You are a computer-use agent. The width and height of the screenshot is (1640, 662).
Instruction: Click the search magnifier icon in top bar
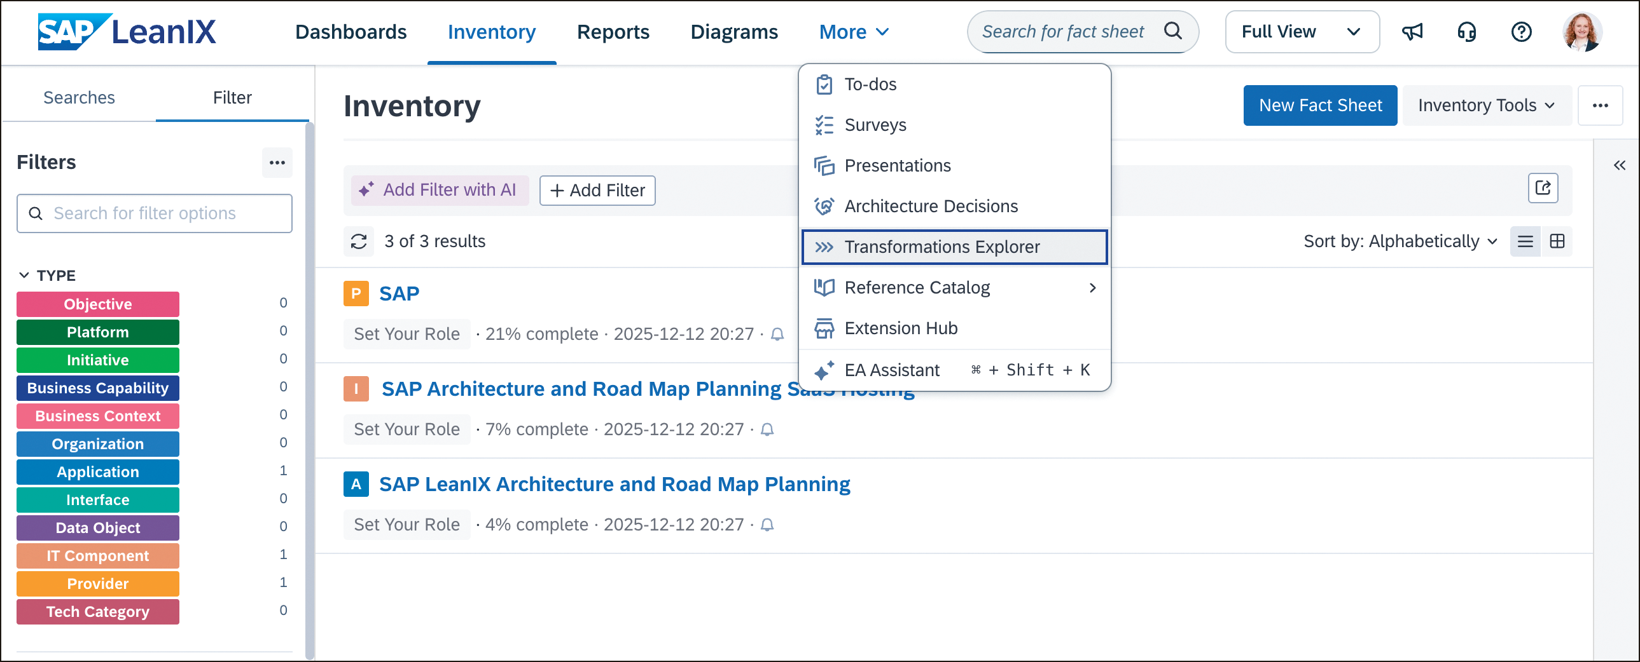pyautogui.click(x=1172, y=31)
